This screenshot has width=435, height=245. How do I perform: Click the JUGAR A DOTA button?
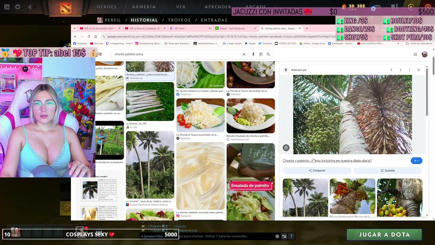point(384,234)
